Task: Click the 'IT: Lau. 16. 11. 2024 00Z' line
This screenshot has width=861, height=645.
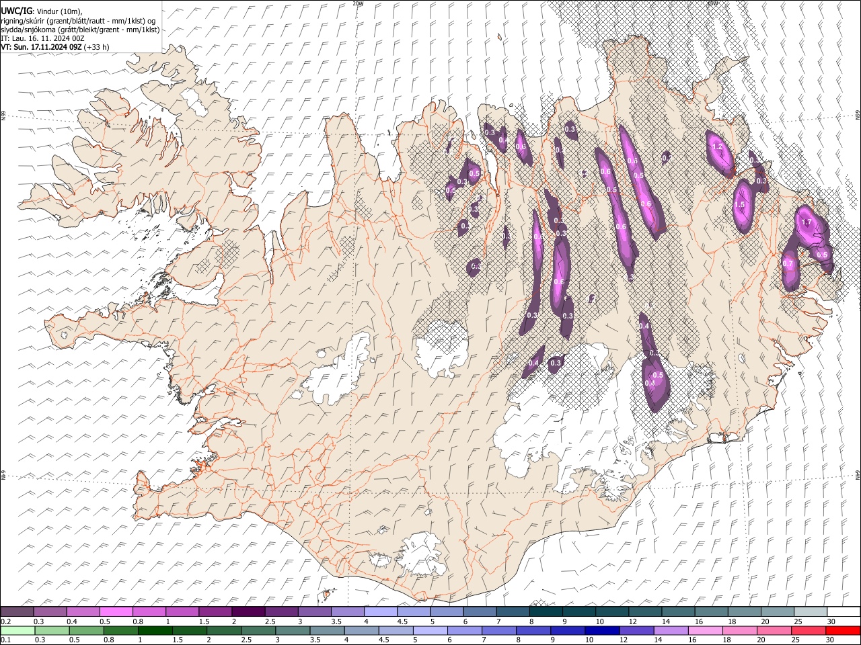Action: [x=42, y=38]
